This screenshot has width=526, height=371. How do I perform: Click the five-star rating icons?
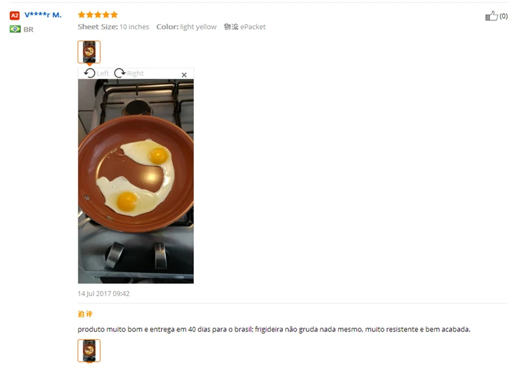pyautogui.click(x=98, y=14)
